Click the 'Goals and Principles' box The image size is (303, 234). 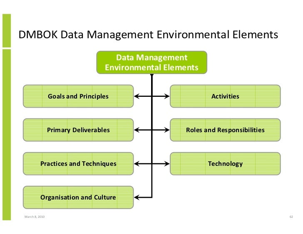[78, 96]
